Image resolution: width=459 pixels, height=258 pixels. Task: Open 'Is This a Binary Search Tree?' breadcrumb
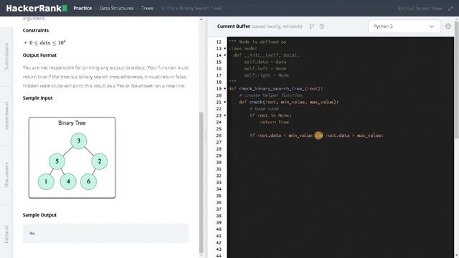pyautogui.click(x=191, y=8)
